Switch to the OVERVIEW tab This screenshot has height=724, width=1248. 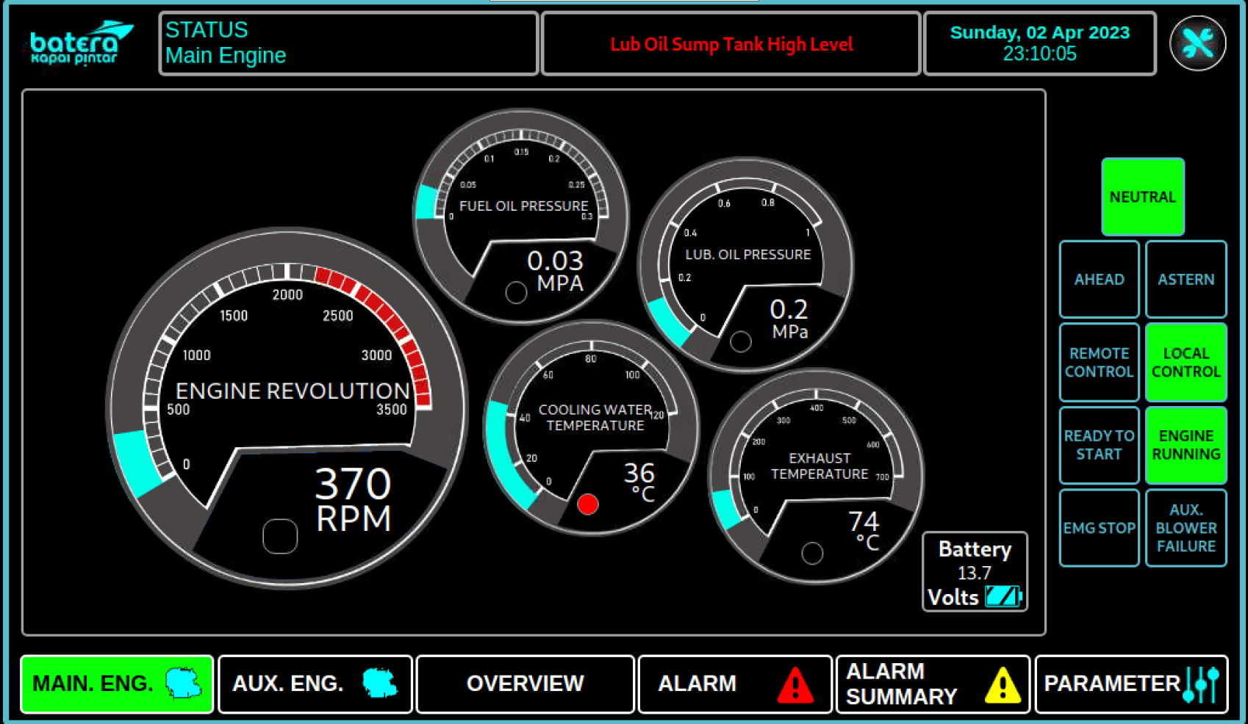coord(525,684)
